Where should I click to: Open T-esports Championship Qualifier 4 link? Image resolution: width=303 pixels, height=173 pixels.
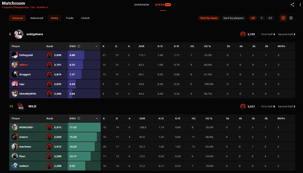[25, 7]
